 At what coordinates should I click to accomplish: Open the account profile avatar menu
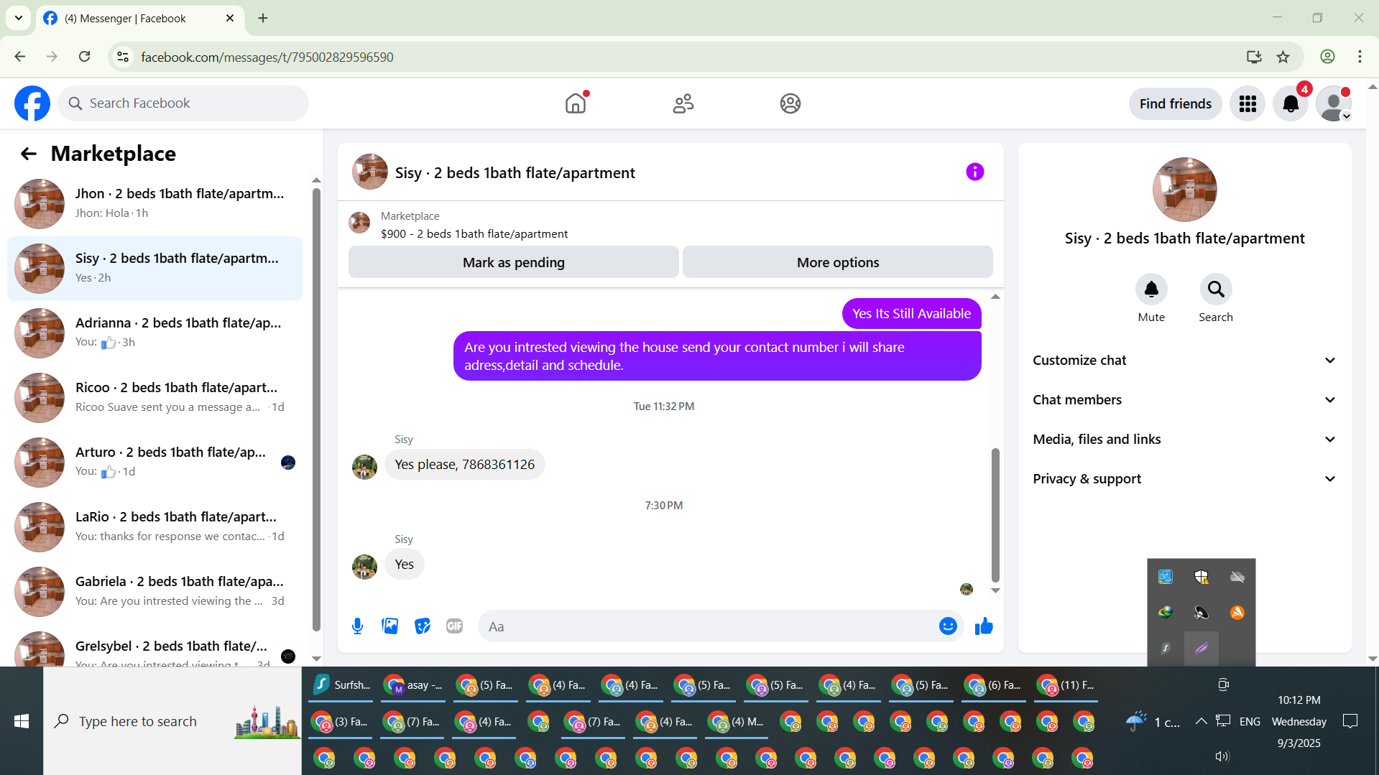pos(1334,103)
